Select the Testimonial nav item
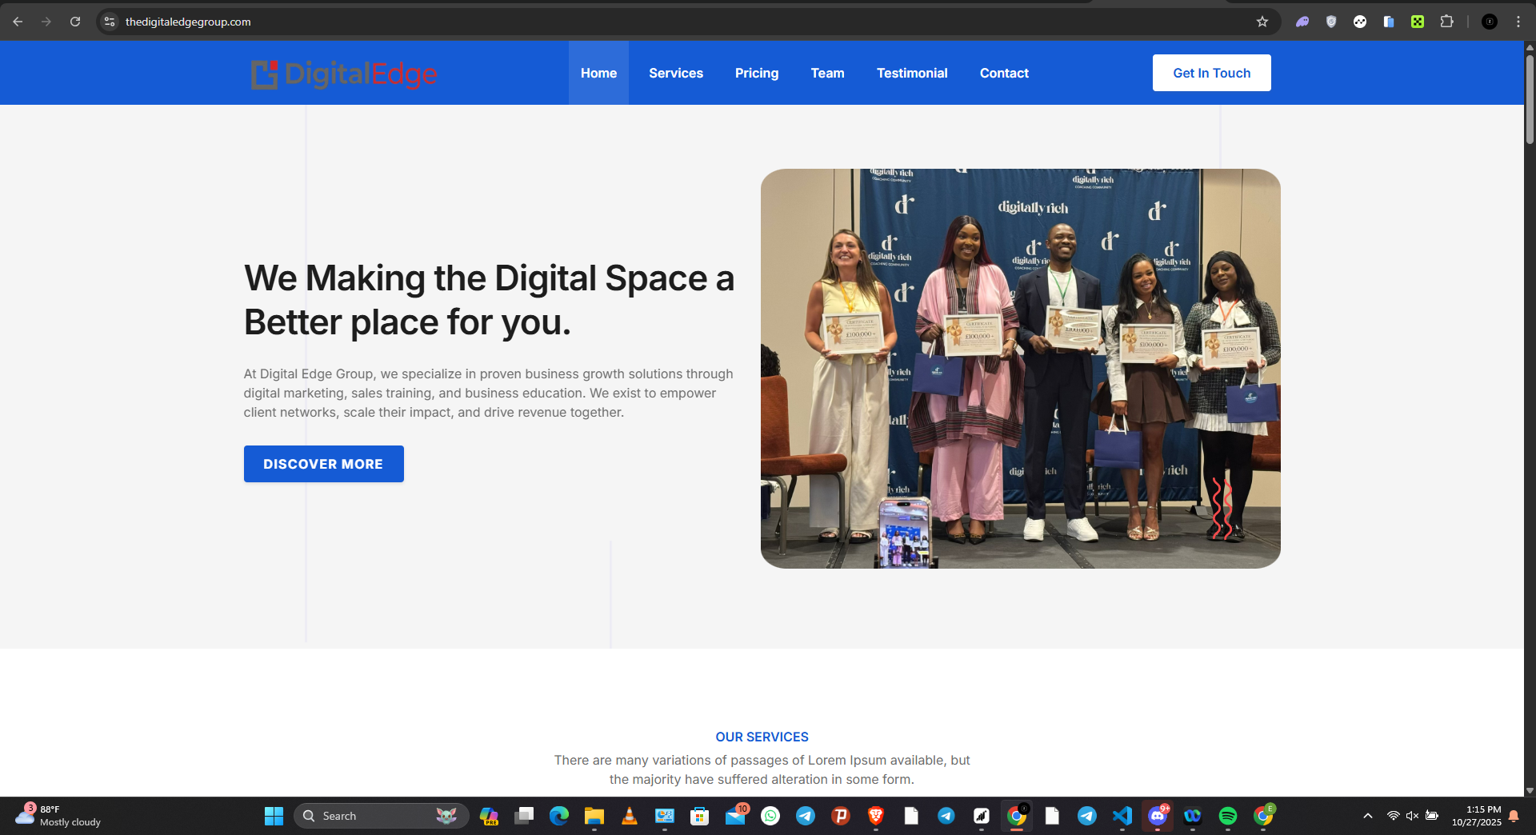 (911, 73)
